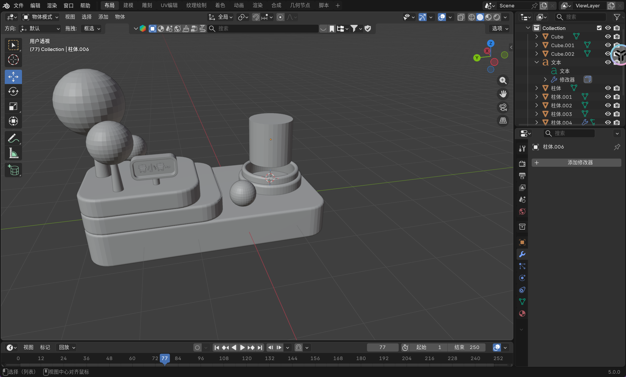Open the 物体模式 mode dropdown
The image size is (626, 377).
[x=41, y=17]
